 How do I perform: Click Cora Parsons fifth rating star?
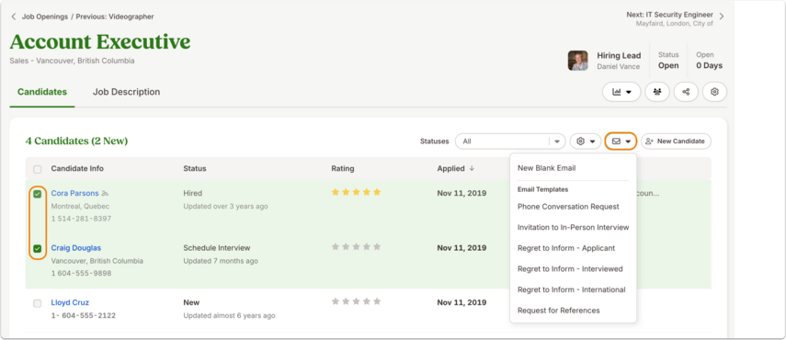tap(377, 192)
